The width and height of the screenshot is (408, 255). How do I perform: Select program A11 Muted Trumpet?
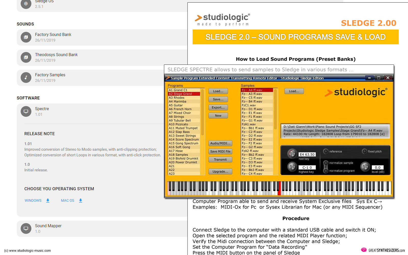tap(184, 128)
